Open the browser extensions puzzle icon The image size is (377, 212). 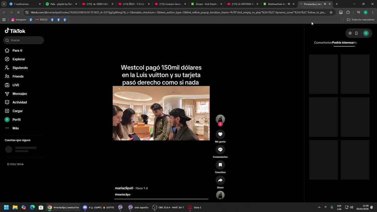[348, 12]
